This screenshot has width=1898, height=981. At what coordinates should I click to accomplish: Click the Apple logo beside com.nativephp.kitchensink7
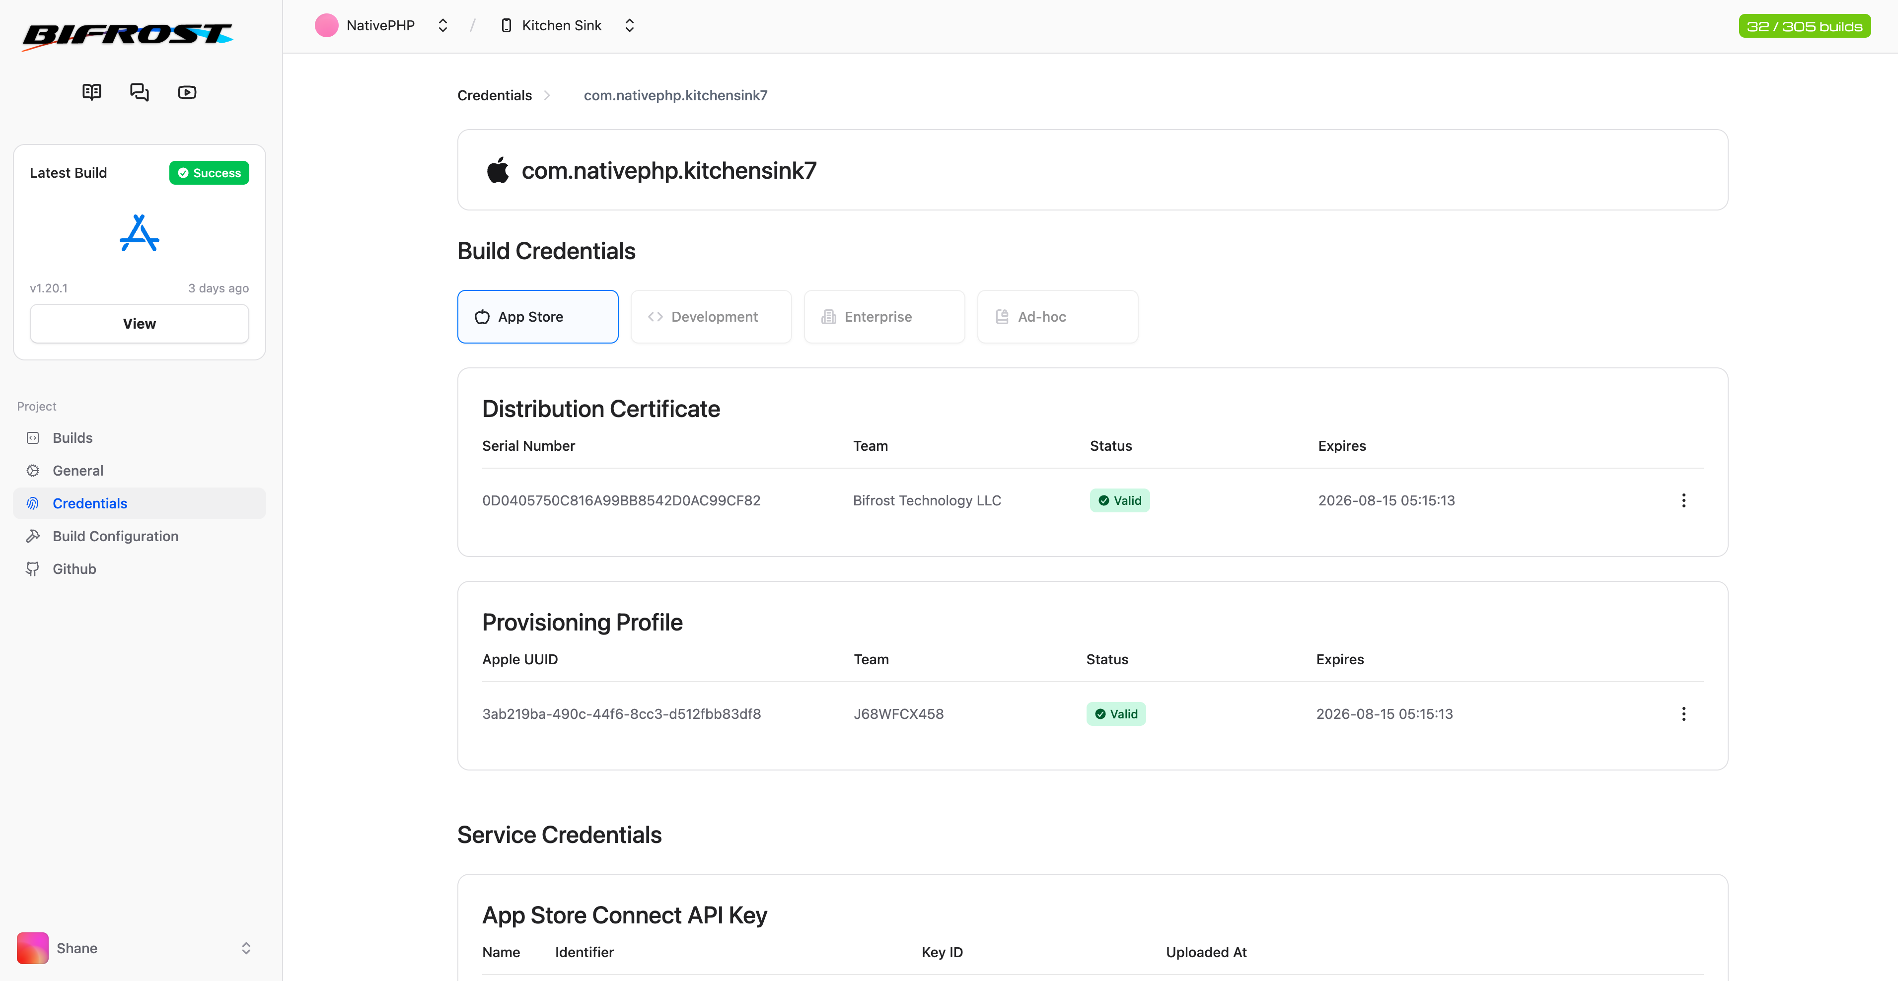(498, 169)
